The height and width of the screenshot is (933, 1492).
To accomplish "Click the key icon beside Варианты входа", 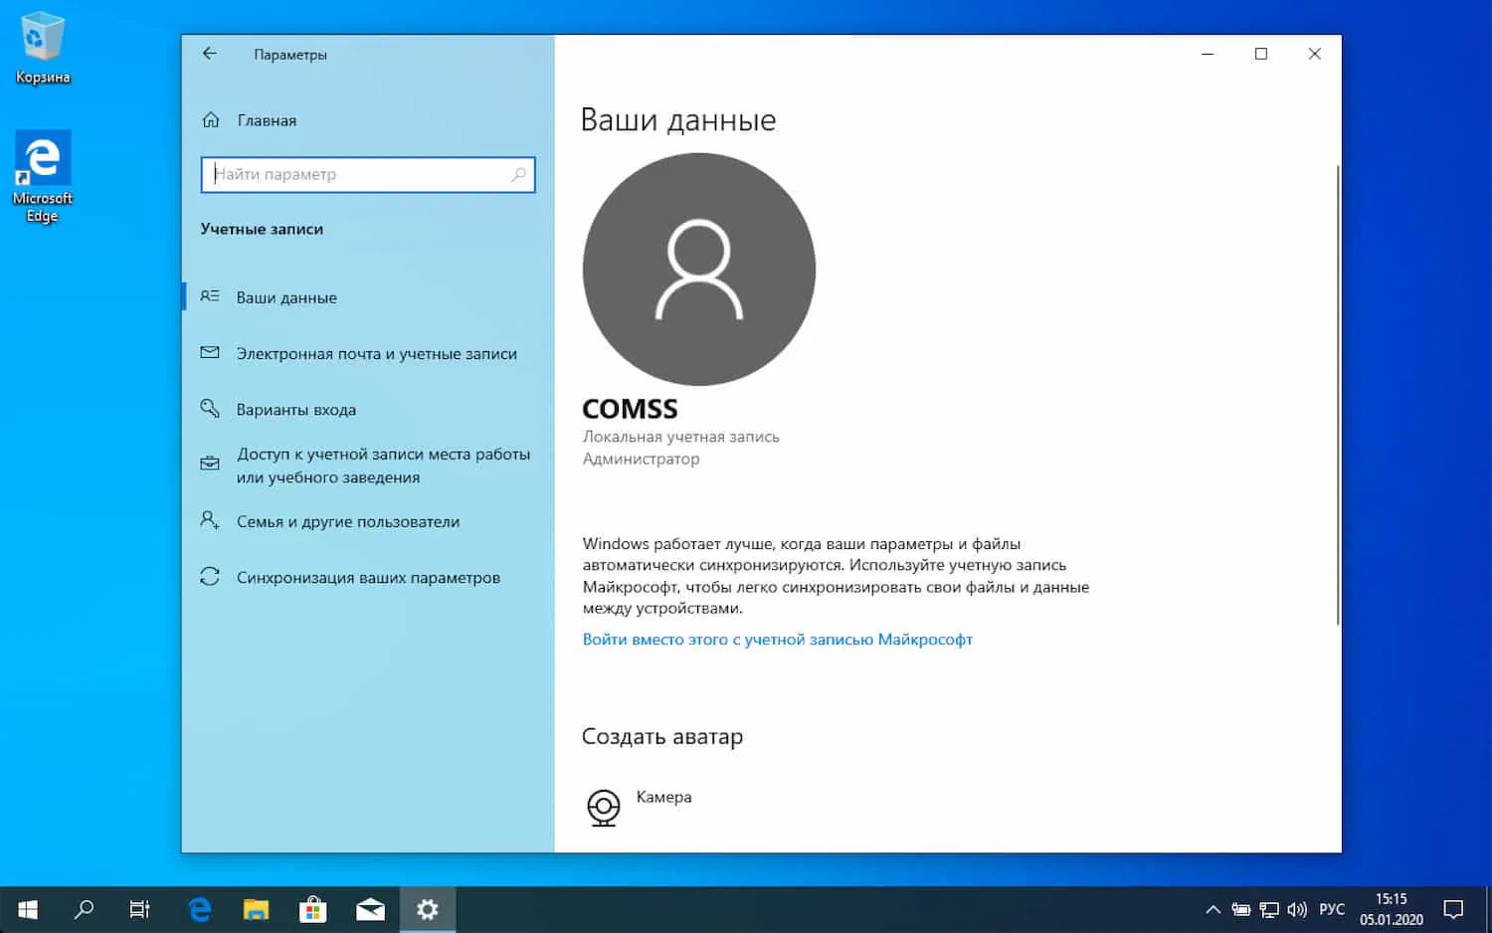I will [x=210, y=408].
